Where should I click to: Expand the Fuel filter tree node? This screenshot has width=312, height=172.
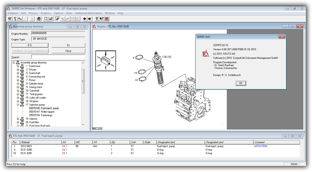tap(18, 122)
